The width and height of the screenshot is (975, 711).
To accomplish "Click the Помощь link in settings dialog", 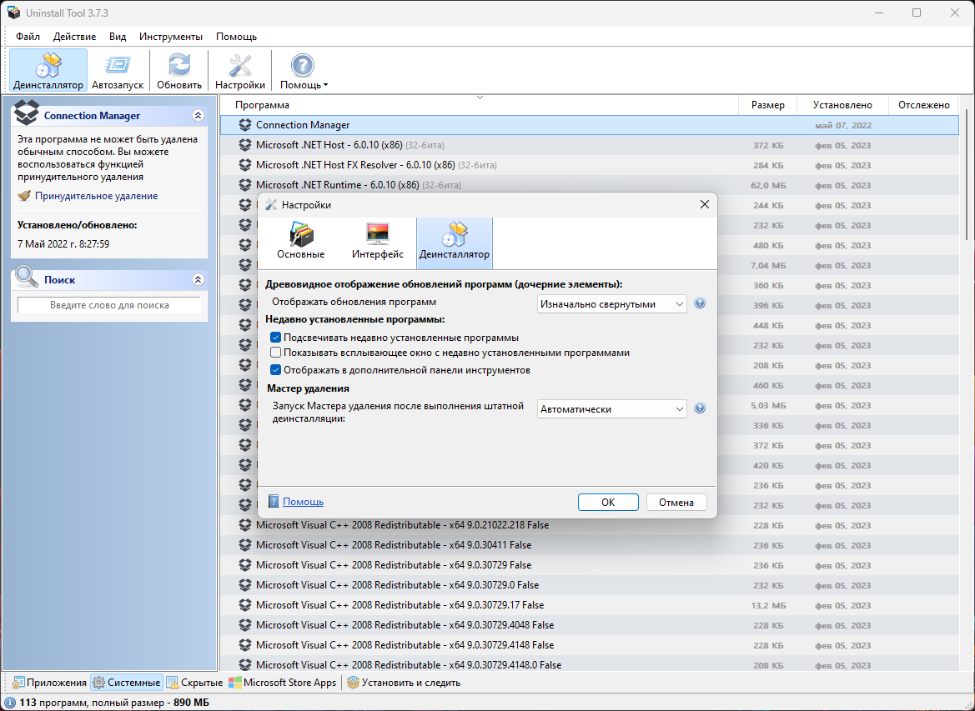I will [303, 502].
